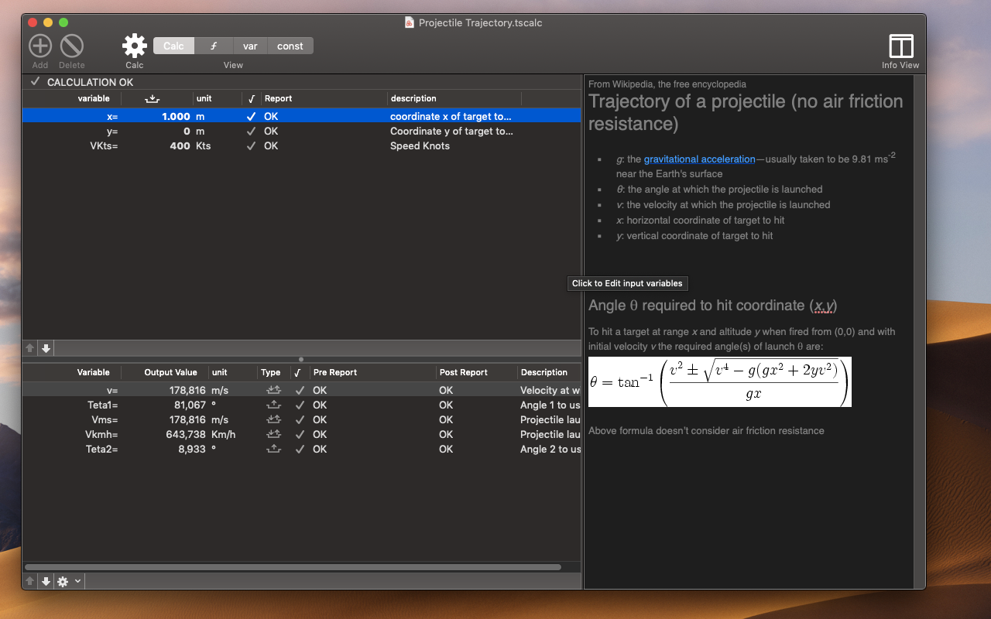991x619 pixels.
Task: Toggle the checkmark for the Vkmh= output row
Action: click(x=300, y=435)
